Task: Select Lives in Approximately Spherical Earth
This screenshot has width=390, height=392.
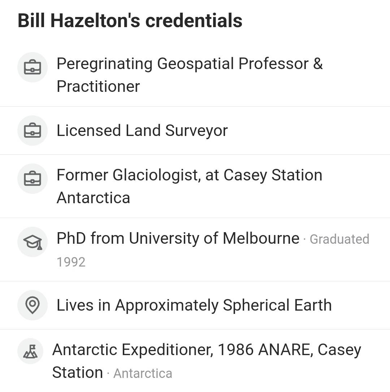Action: [194, 305]
